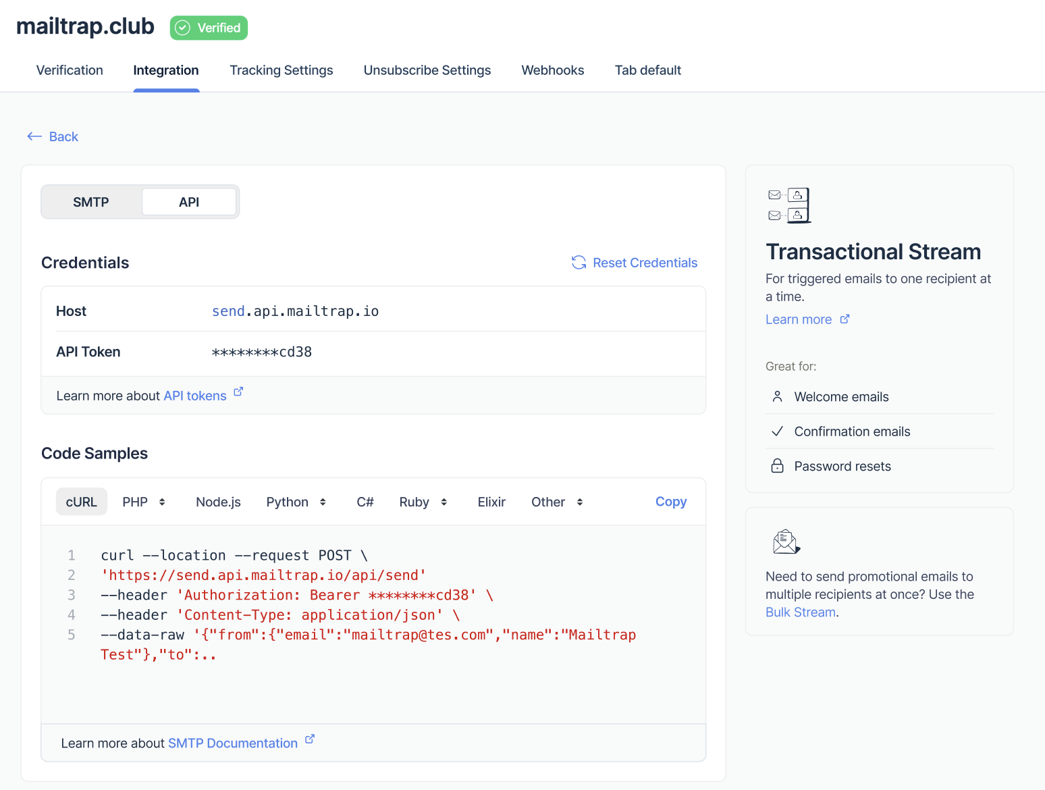The height and width of the screenshot is (790, 1045).
Task: Click the Reset Credentials refresh icon
Action: pyautogui.click(x=579, y=263)
